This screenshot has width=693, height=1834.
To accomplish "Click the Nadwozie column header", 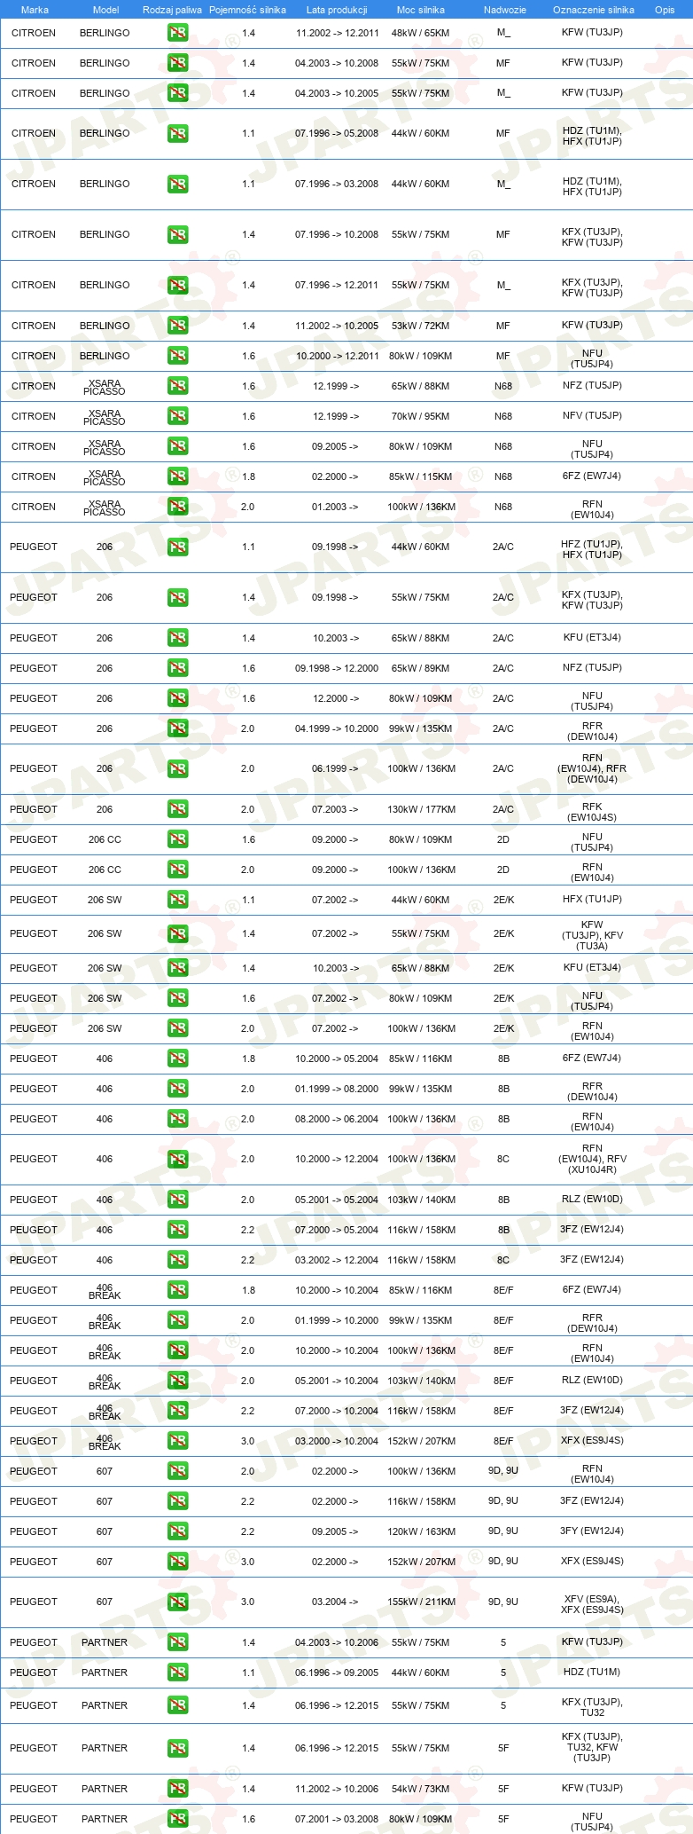I will click(x=505, y=10).
